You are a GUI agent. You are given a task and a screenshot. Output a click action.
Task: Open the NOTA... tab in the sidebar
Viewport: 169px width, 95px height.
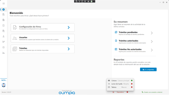tap(4, 80)
